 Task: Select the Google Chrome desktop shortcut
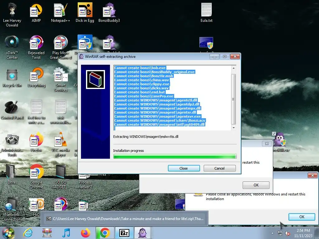click(x=36, y=177)
